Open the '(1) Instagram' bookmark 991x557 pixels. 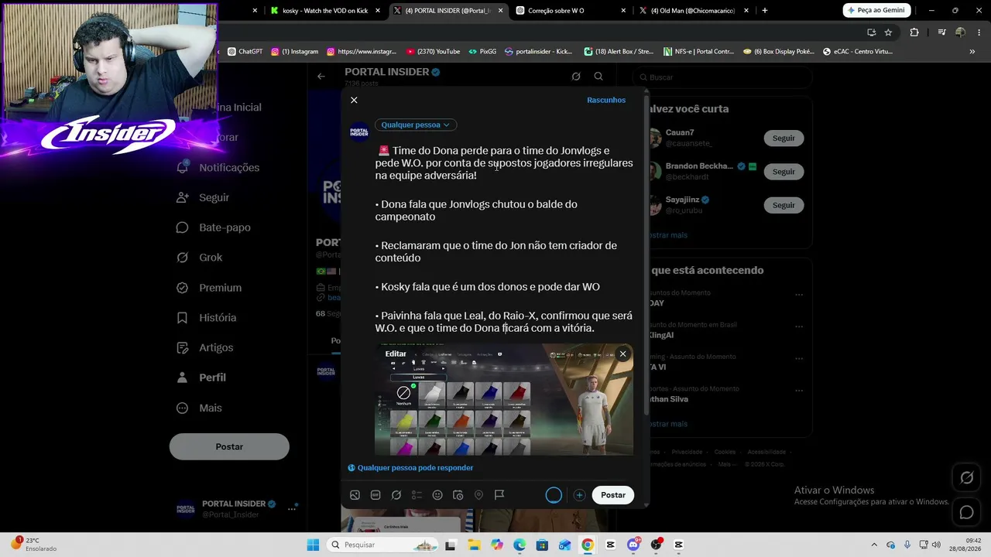[x=295, y=52]
